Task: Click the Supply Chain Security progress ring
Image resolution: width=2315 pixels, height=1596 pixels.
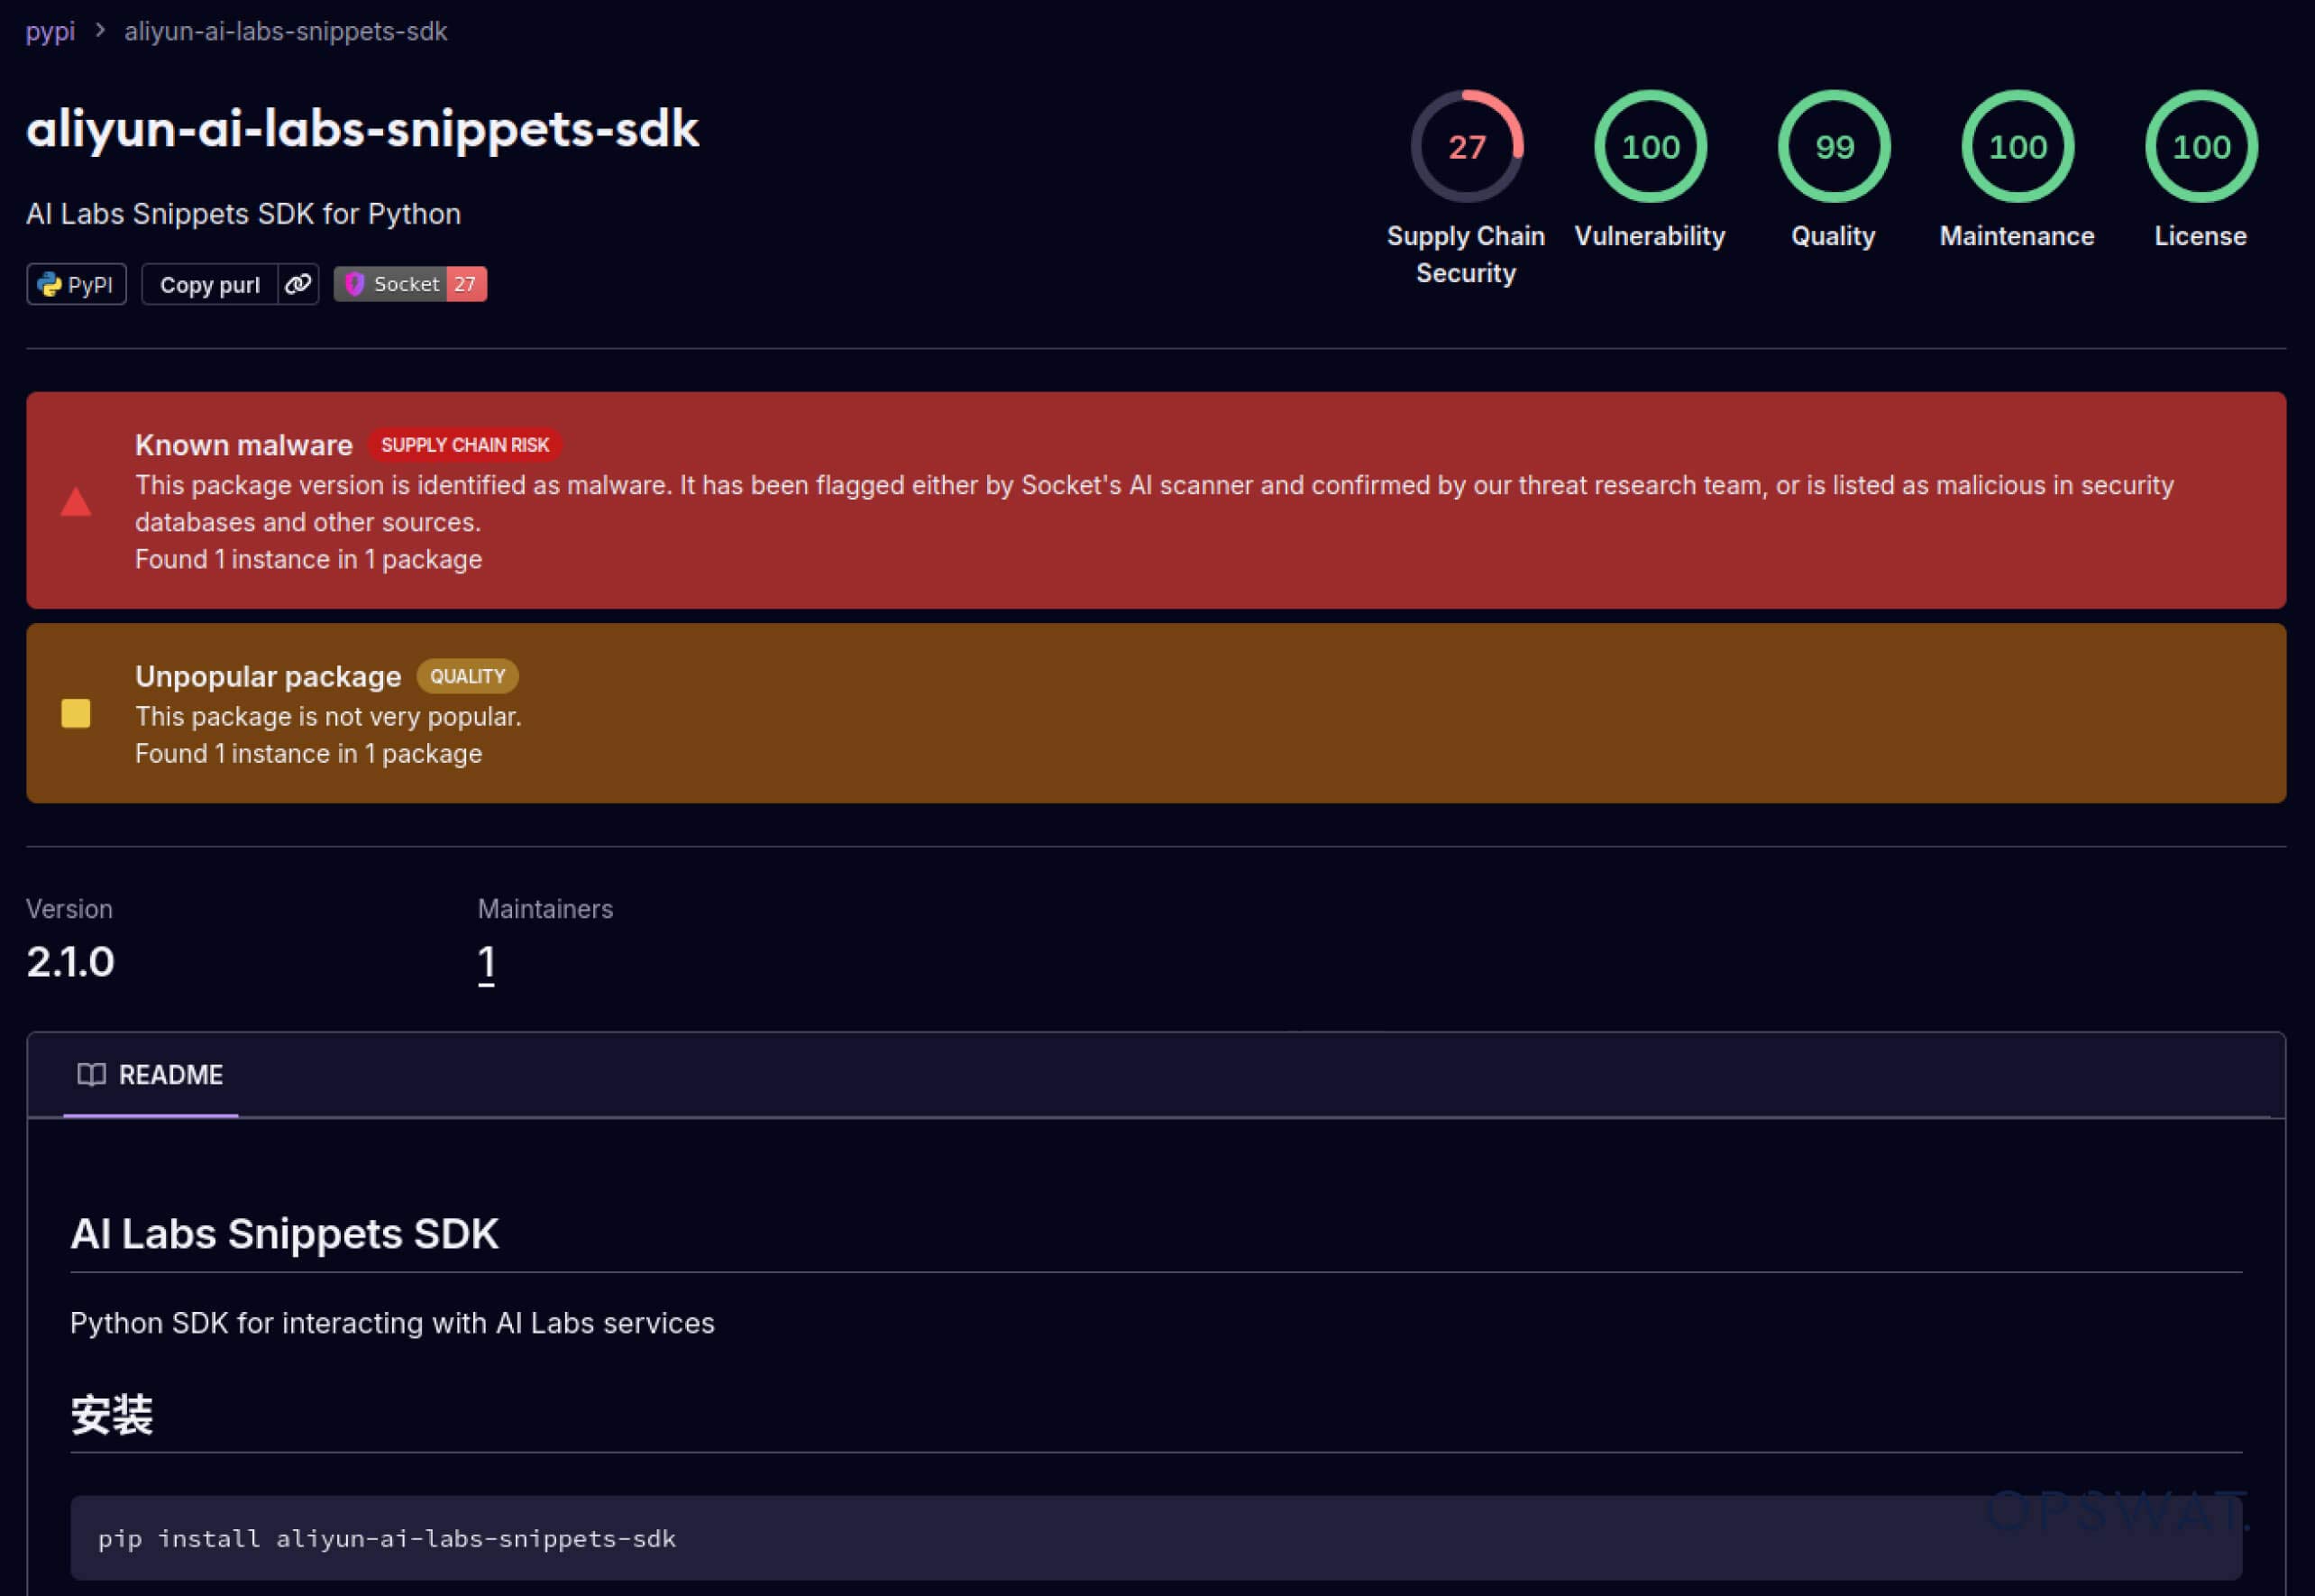Action: coord(1467,148)
